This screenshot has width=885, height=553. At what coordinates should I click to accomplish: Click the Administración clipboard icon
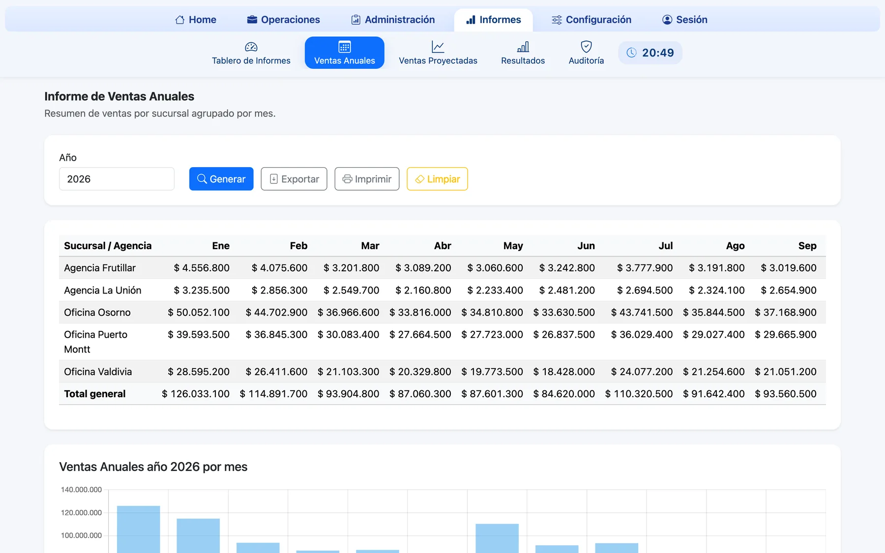point(356,20)
